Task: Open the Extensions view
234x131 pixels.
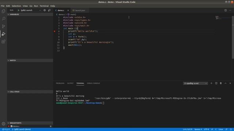Action: pos(3,41)
